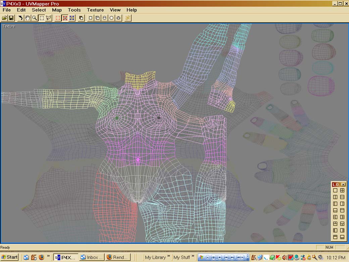349x262 pixels.
Task: Expand the My Stuff toolbar chevron
Action: pos(193,257)
